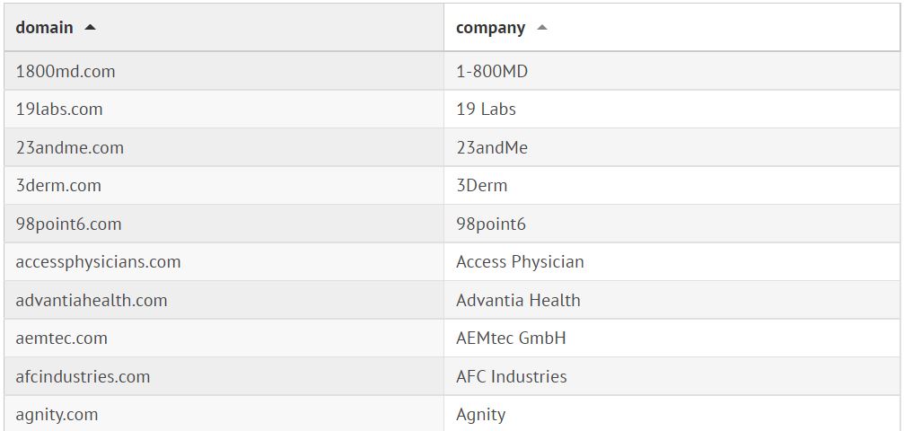Click the 19labs.com domain cell
904x431 pixels.
59,110
